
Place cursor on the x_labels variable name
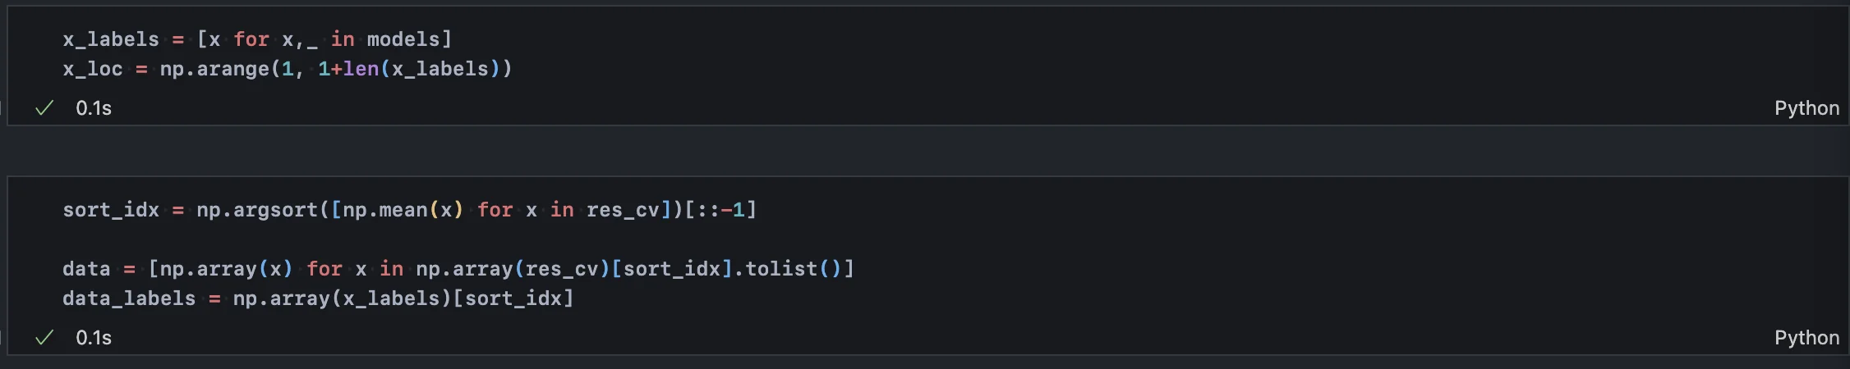[x=111, y=39]
